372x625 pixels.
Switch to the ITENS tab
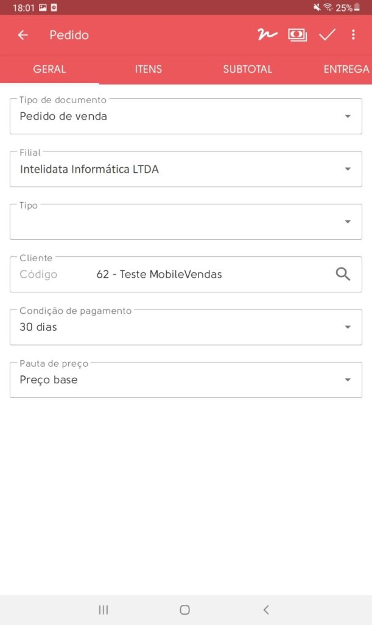[x=149, y=69]
